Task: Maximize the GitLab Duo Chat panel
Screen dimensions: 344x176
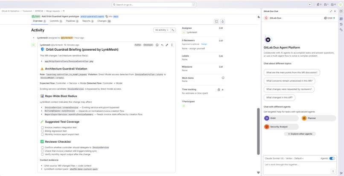Action: (x=331, y=11)
